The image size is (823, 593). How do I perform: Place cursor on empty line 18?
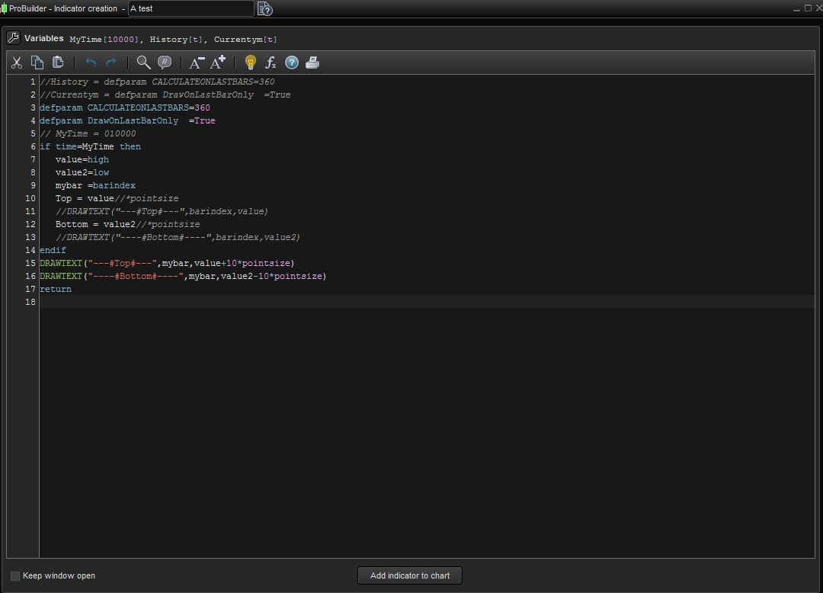click(305, 302)
